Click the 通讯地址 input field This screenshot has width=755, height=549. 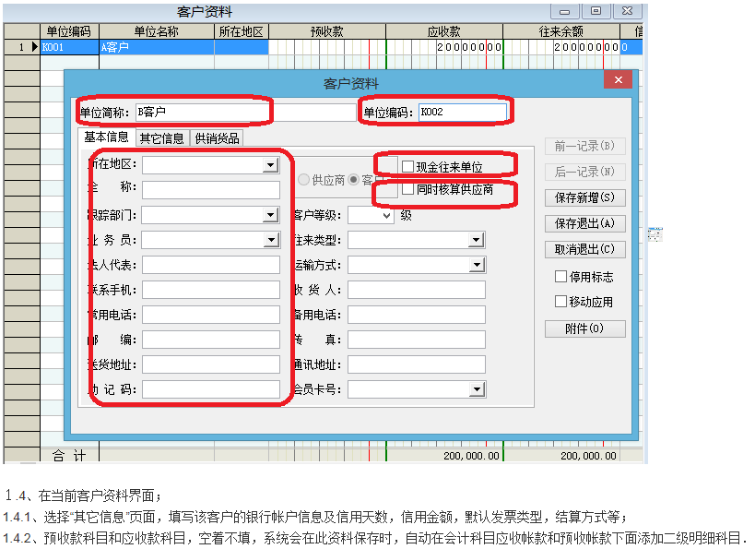pos(417,364)
